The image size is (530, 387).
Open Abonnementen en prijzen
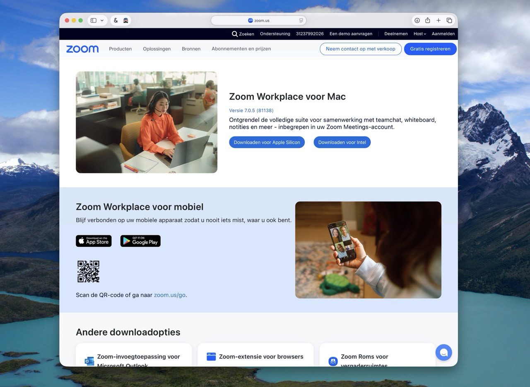click(241, 49)
